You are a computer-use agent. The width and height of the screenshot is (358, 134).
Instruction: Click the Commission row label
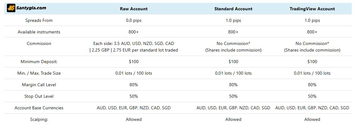tap(39, 43)
